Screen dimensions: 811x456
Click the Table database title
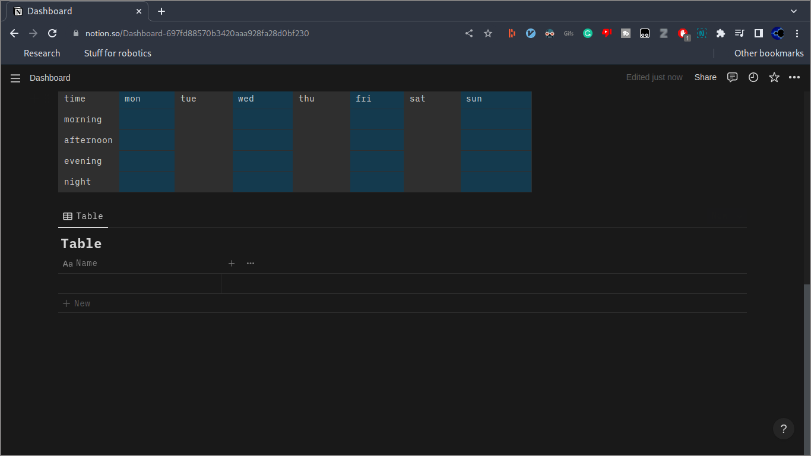81,243
